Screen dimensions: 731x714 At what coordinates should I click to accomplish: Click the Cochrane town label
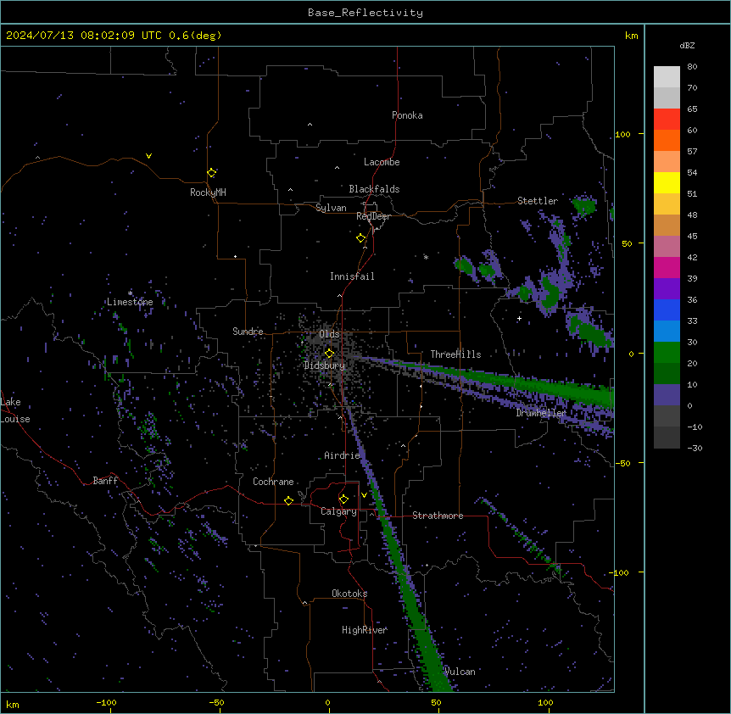click(x=273, y=482)
